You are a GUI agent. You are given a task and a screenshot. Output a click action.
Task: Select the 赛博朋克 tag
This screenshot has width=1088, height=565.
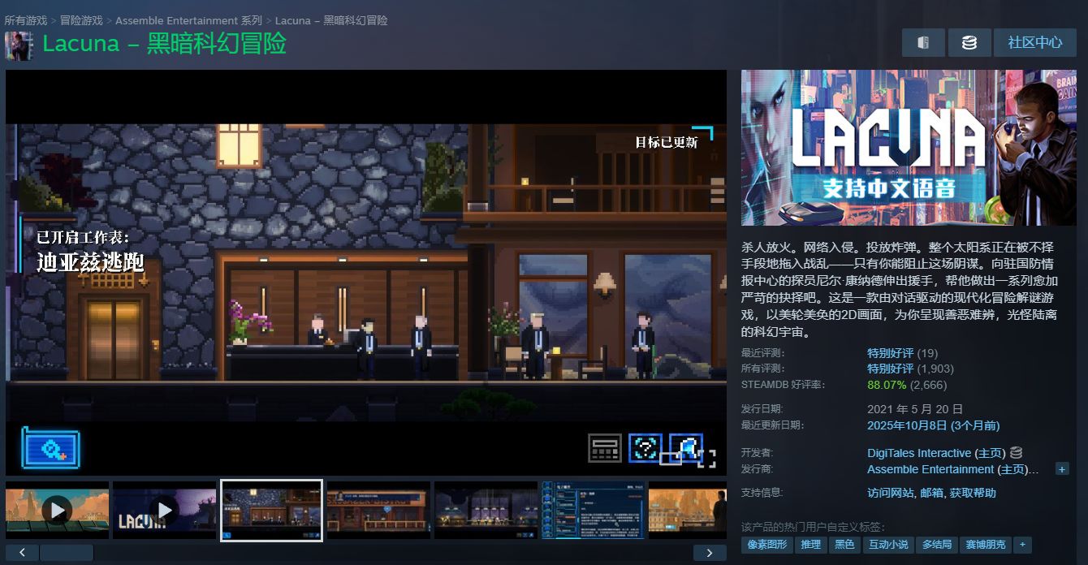tap(985, 545)
